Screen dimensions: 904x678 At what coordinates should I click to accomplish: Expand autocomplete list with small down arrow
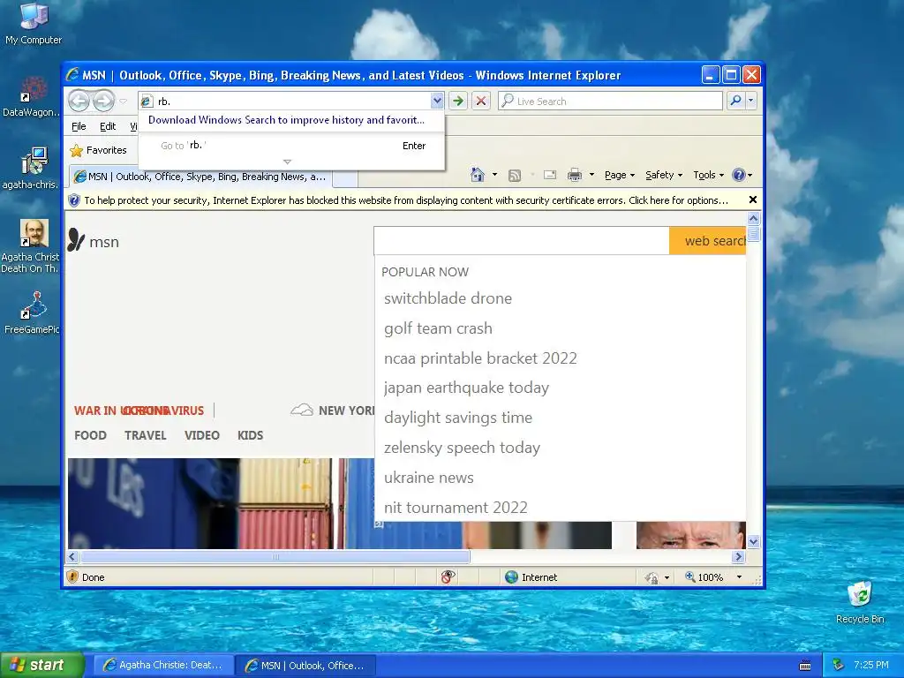pos(287,162)
